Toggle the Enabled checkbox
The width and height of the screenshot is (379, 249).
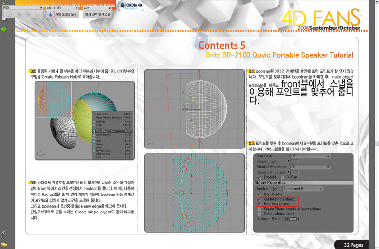[259, 177]
